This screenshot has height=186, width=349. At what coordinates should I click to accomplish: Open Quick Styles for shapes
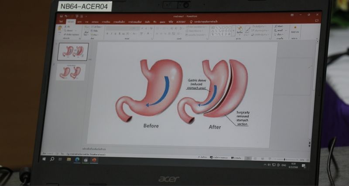pos(247,30)
